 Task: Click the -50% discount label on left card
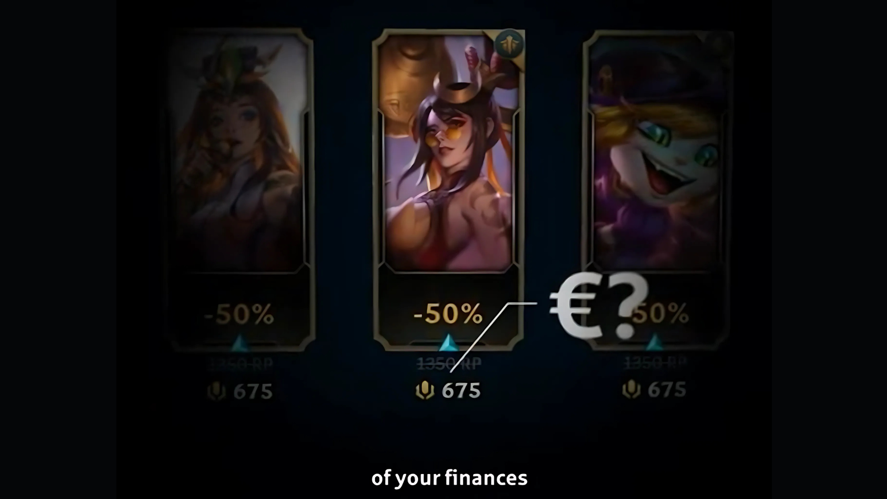coord(239,315)
